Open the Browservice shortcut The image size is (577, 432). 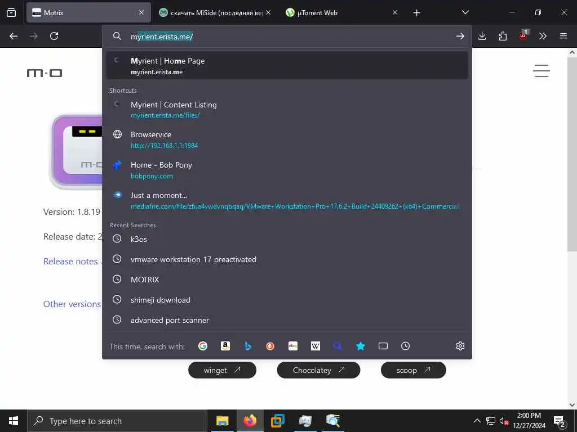(287, 139)
